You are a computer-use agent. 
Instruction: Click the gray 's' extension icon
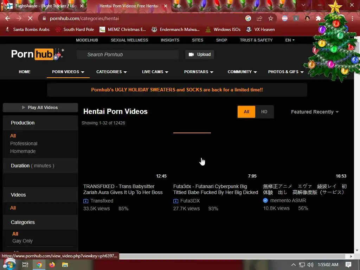point(296,18)
